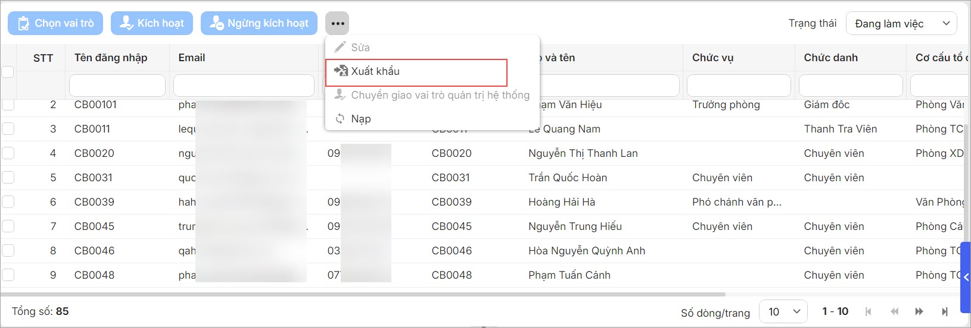Tick the select-all header checkbox
This screenshot has height=328, width=971.
pyautogui.click(x=8, y=72)
